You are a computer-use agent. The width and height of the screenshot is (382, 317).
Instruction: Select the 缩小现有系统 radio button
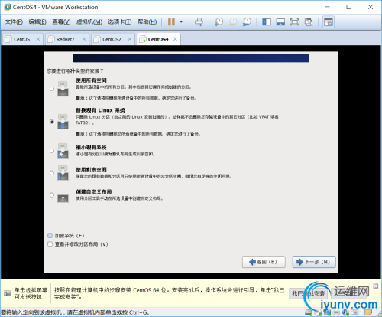52,151
